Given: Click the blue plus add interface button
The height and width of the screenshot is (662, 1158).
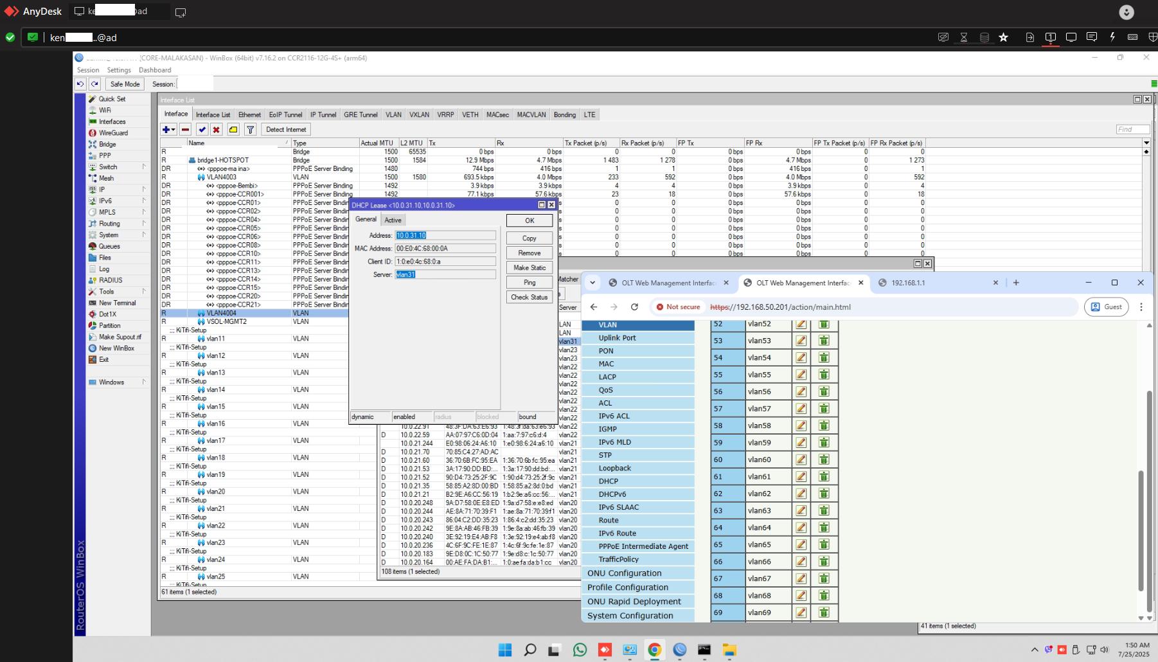Looking at the screenshot, I should [x=168, y=129].
